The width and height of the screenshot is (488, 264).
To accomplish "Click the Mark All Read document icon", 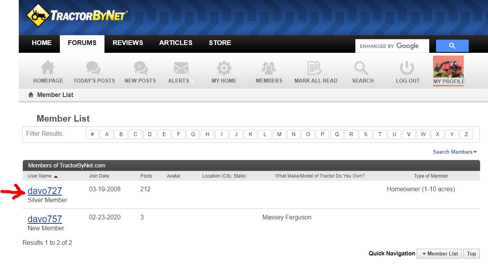I will pos(315,68).
